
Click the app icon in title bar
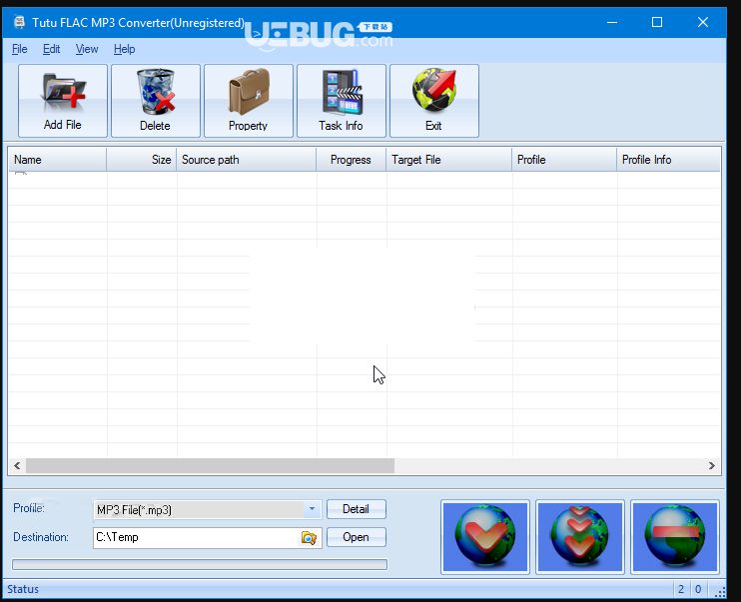pos(19,22)
